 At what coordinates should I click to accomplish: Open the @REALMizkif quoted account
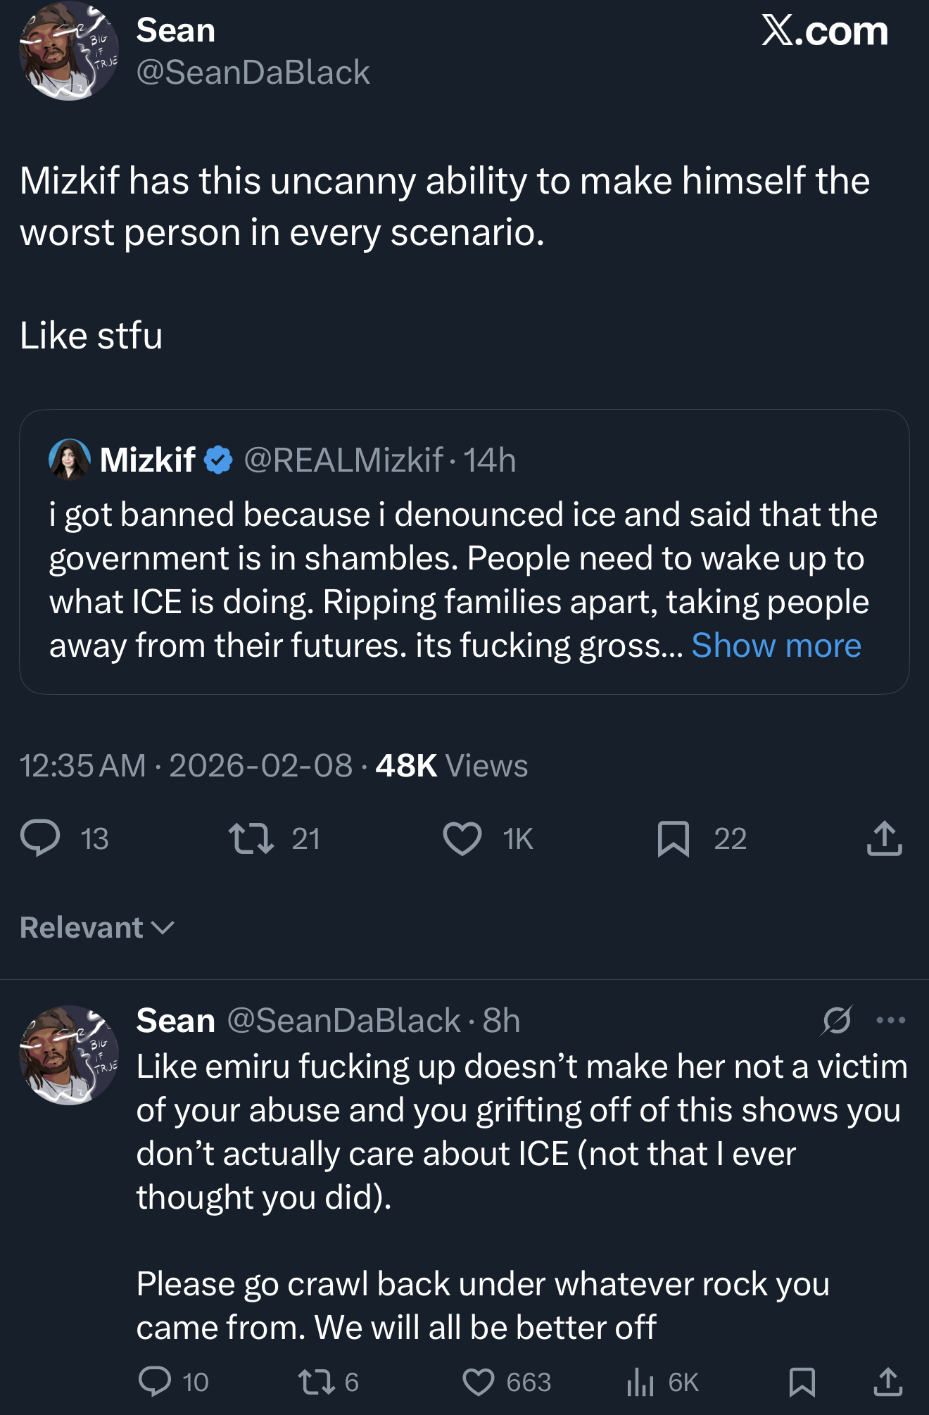[x=343, y=460]
